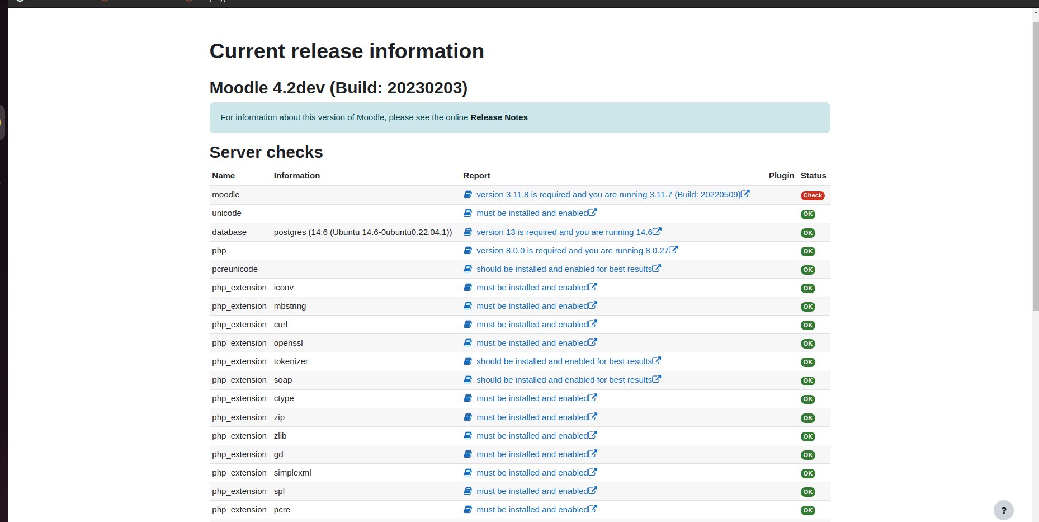Viewport: 1039px width, 522px height.
Task: Click external-link icon after php version report
Action: click(x=673, y=250)
